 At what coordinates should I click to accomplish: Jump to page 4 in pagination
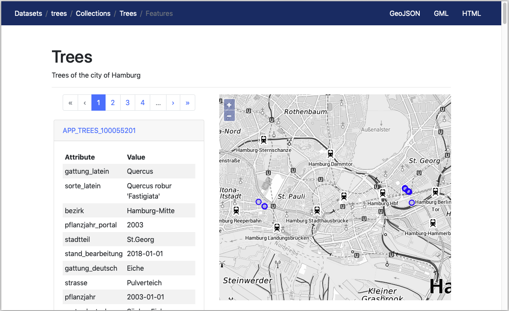142,103
